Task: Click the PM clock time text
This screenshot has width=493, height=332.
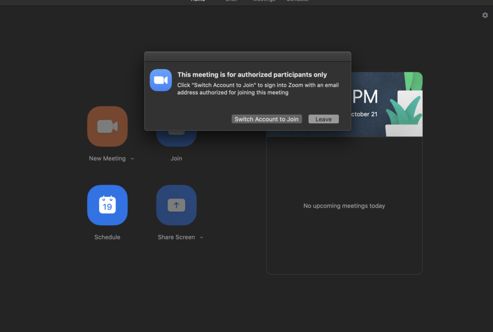Action: click(x=365, y=96)
